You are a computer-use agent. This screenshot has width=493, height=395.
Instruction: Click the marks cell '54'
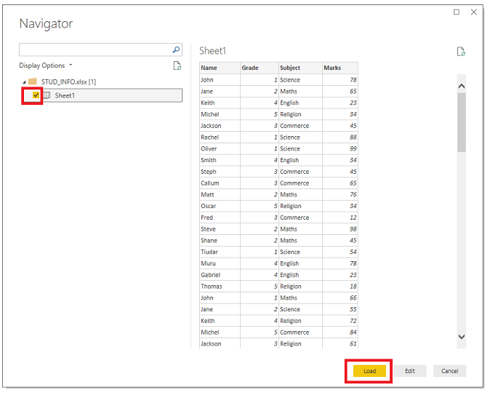340,252
